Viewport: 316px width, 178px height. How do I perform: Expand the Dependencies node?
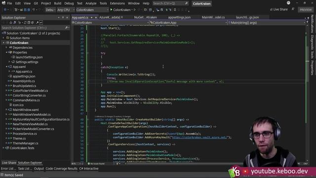[6, 47]
